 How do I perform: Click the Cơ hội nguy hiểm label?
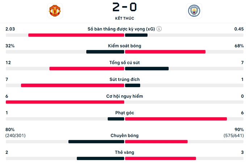[x=125, y=96]
